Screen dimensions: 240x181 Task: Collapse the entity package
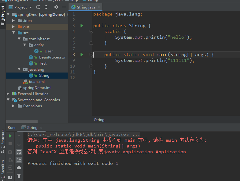pos(25,45)
